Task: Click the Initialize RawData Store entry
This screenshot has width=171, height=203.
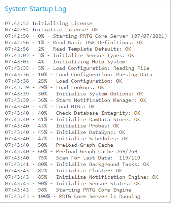Action: coord(72,119)
